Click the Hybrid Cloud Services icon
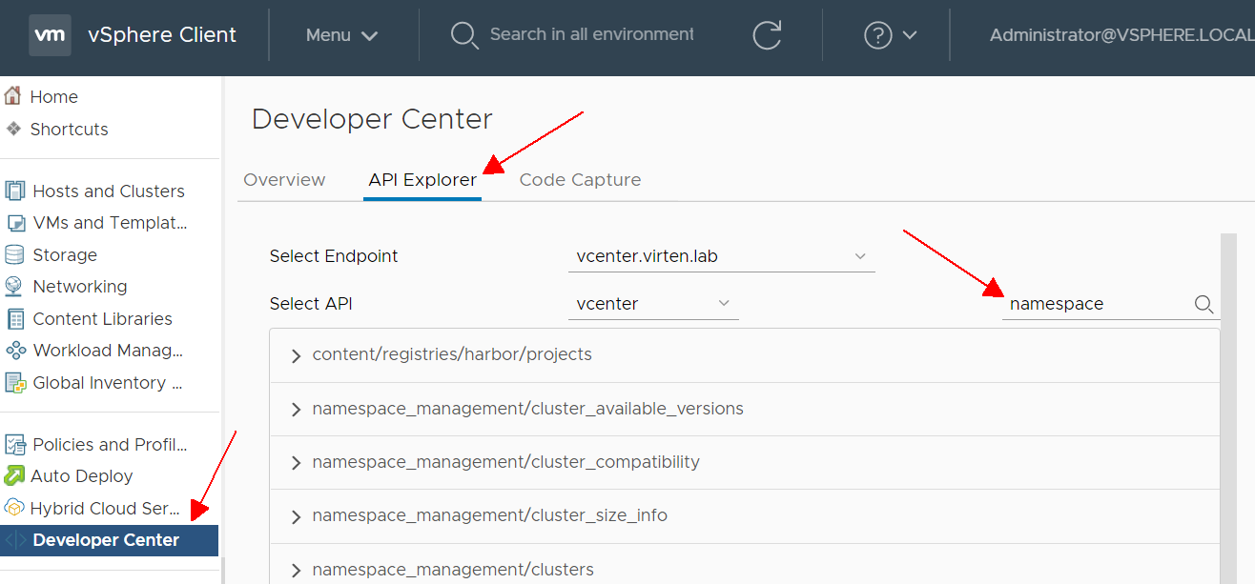 coord(14,508)
